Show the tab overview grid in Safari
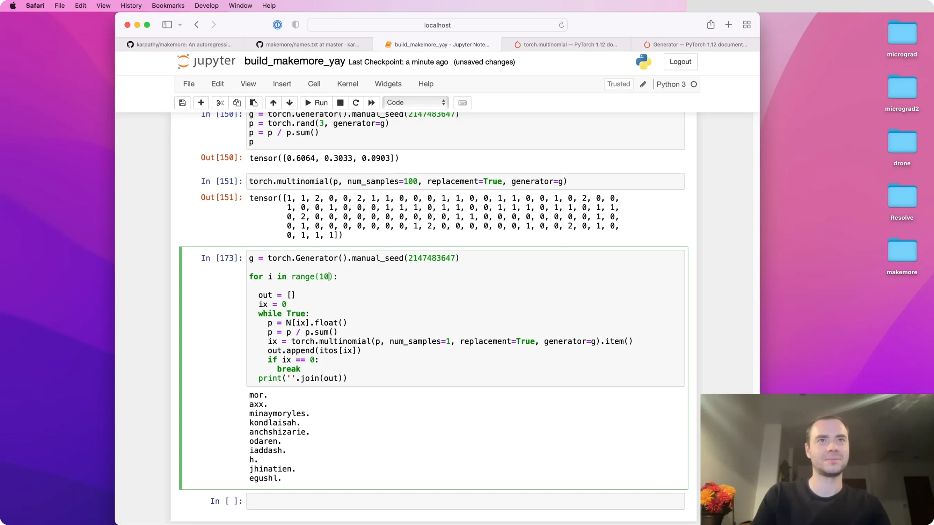Screen dimensions: 934x525 tap(747, 25)
